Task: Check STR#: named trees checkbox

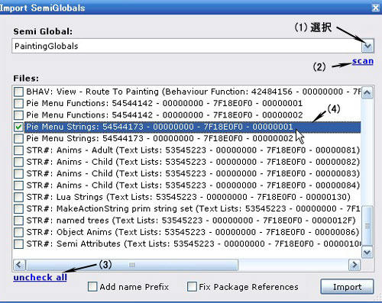Action: click(x=18, y=221)
